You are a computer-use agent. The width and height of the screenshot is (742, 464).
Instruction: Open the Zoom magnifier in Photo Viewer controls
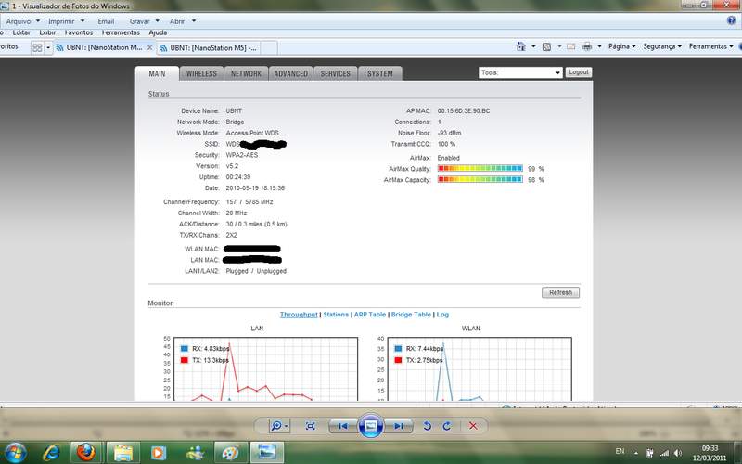click(279, 426)
